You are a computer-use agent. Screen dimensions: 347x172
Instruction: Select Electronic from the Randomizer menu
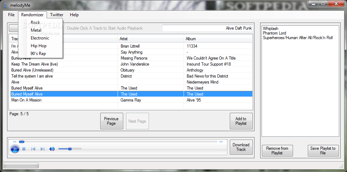tap(40, 38)
